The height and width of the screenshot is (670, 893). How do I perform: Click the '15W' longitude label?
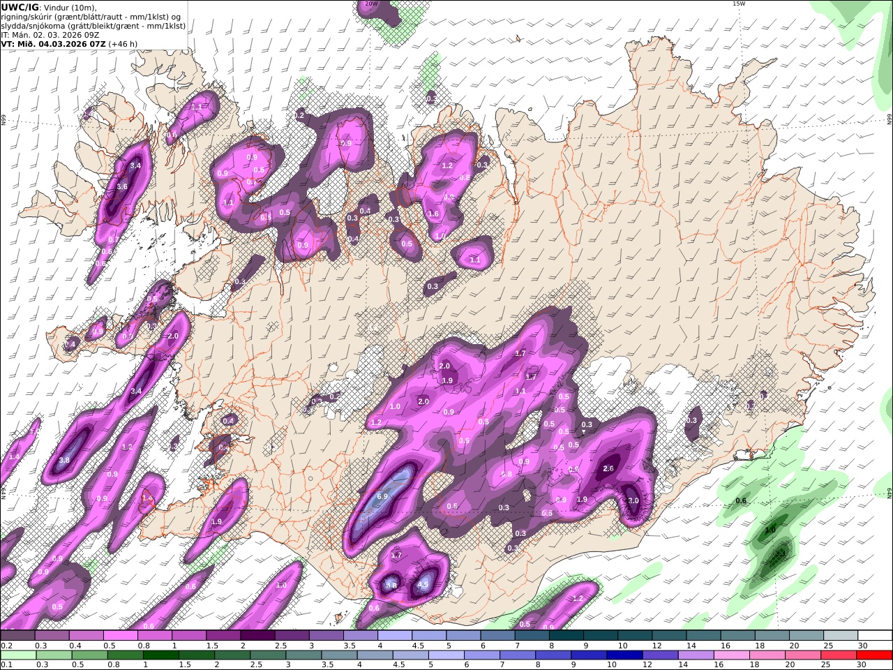coord(739,3)
